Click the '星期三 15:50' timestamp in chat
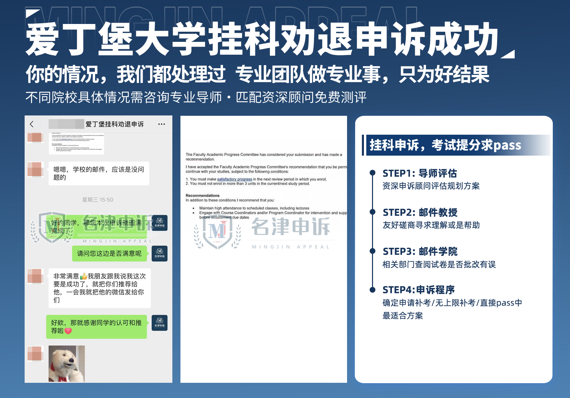This screenshot has width=570, height=398. [x=98, y=200]
